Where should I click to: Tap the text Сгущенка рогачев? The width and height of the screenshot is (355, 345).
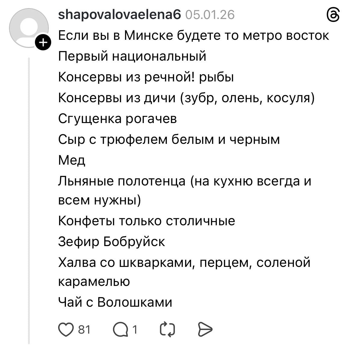pos(117,118)
